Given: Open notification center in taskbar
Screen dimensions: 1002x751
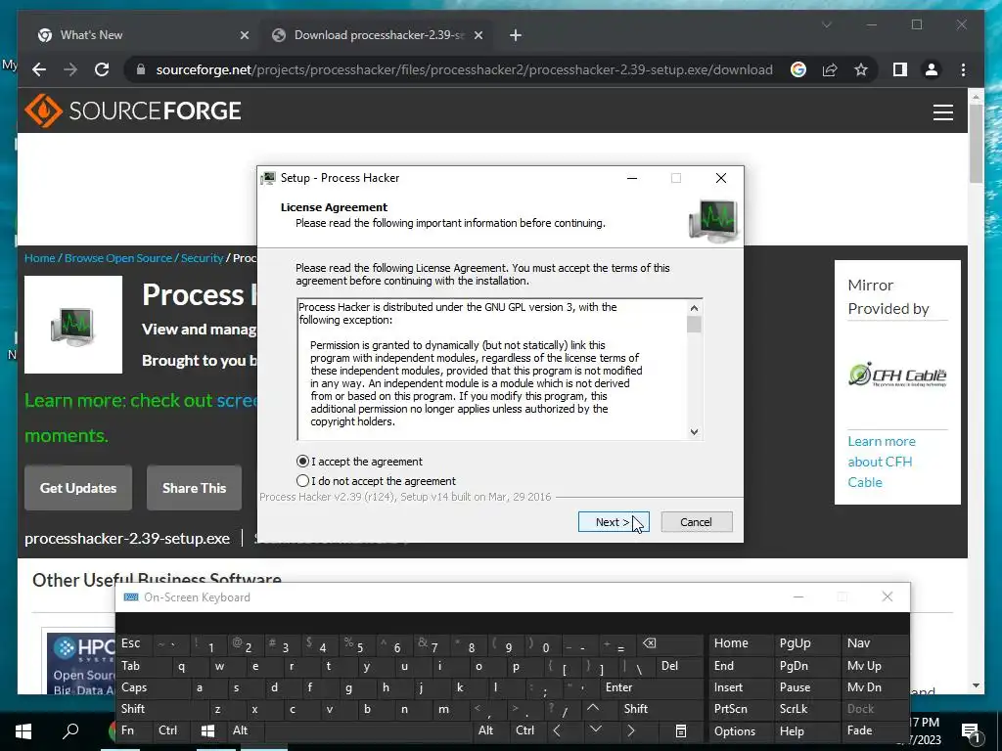Looking at the screenshot, I should pos(972,731).
